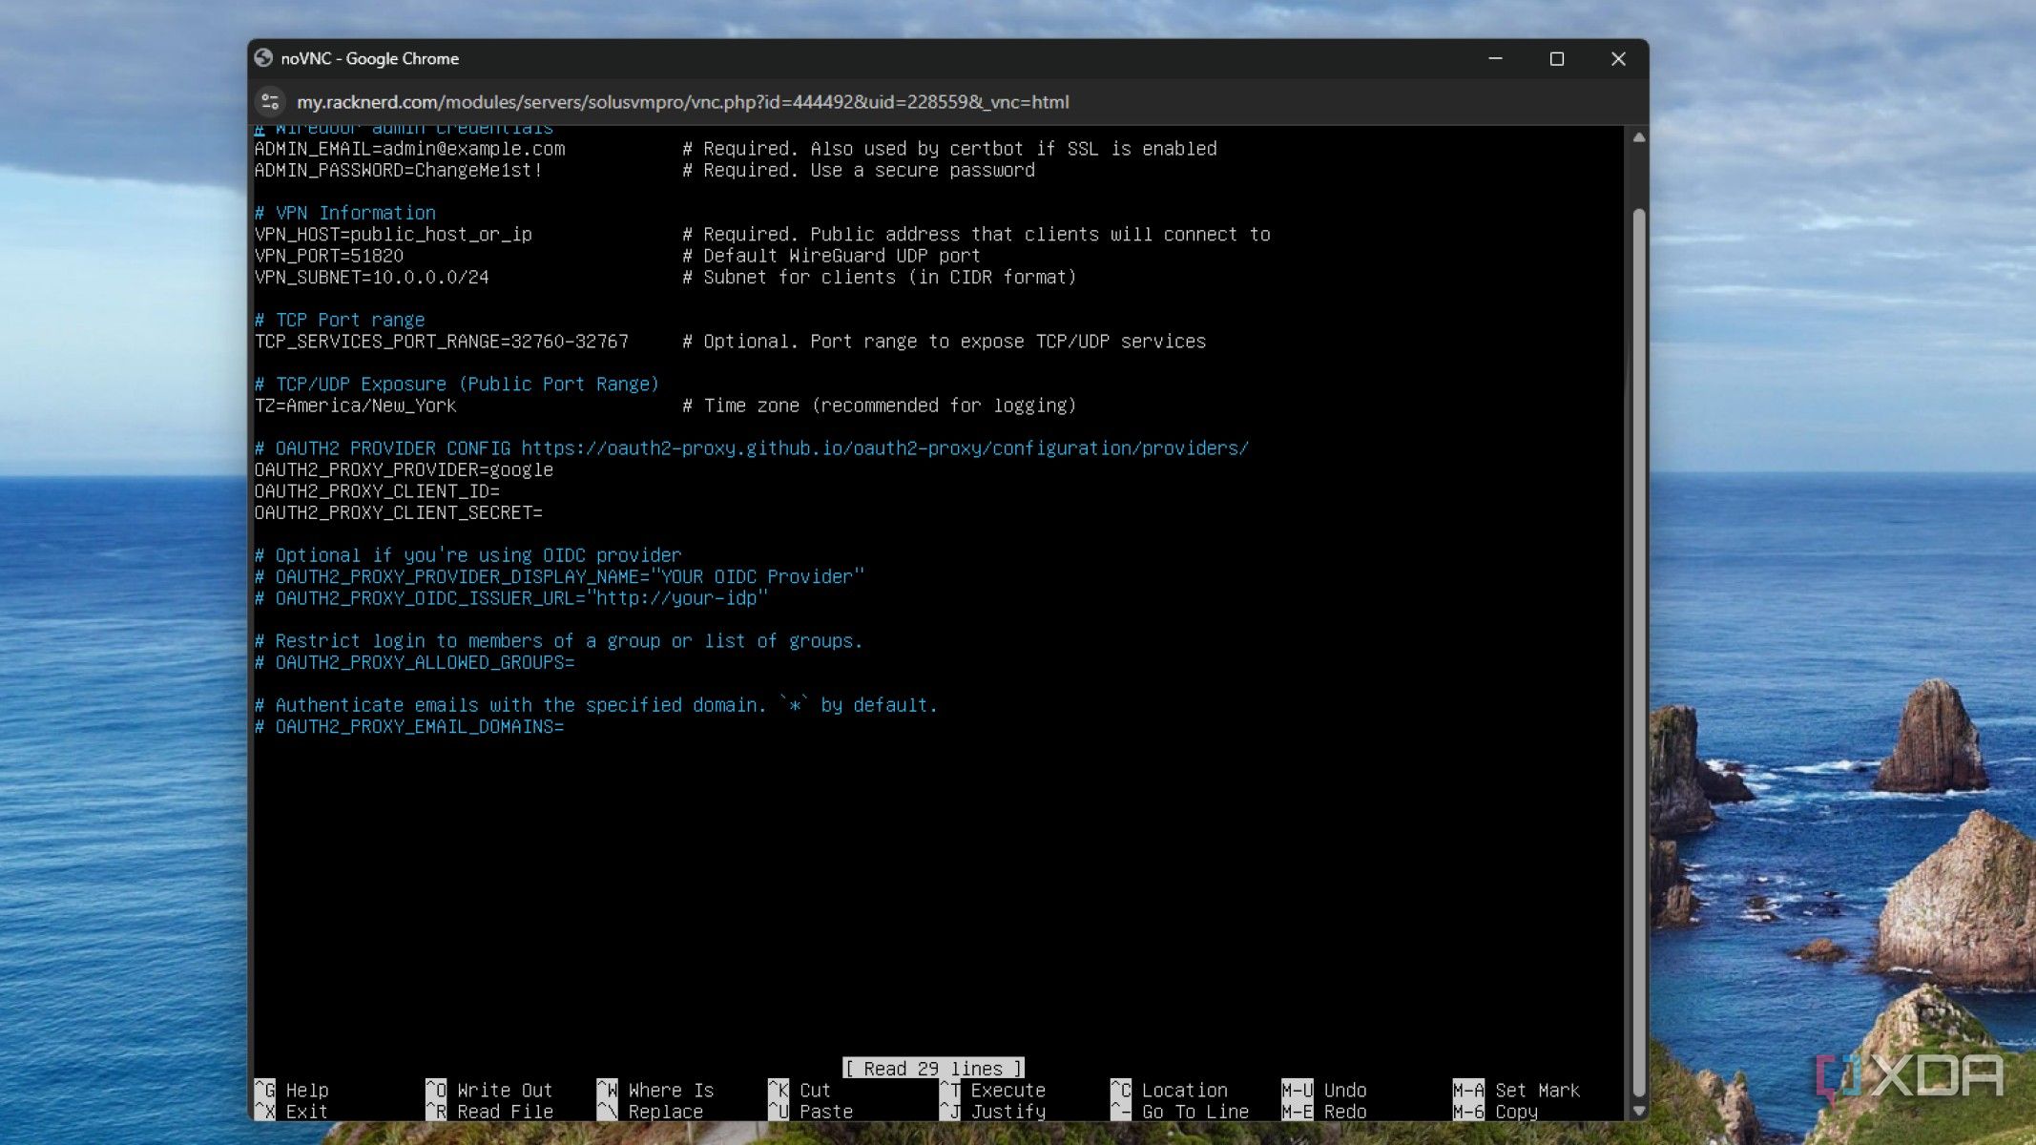Click the comment 'Required. Use a secure password'

[x=859, y=170]
